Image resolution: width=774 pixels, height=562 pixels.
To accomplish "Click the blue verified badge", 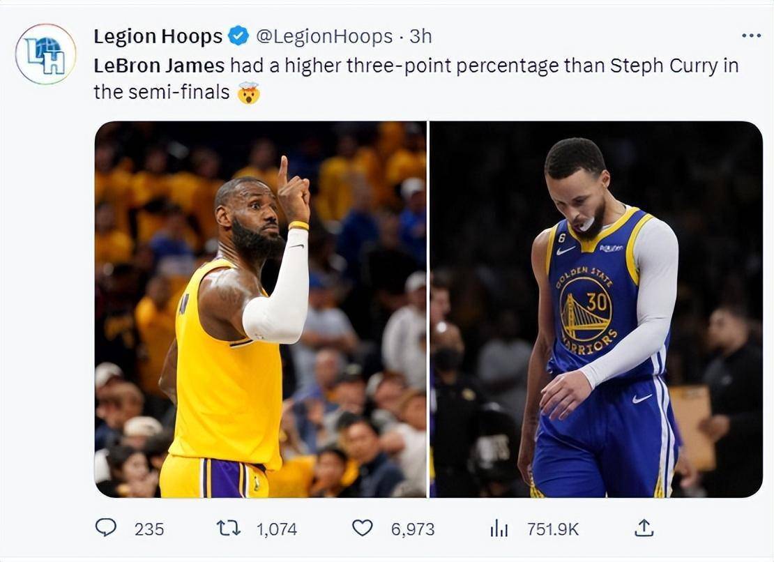I will coord(239,36).
